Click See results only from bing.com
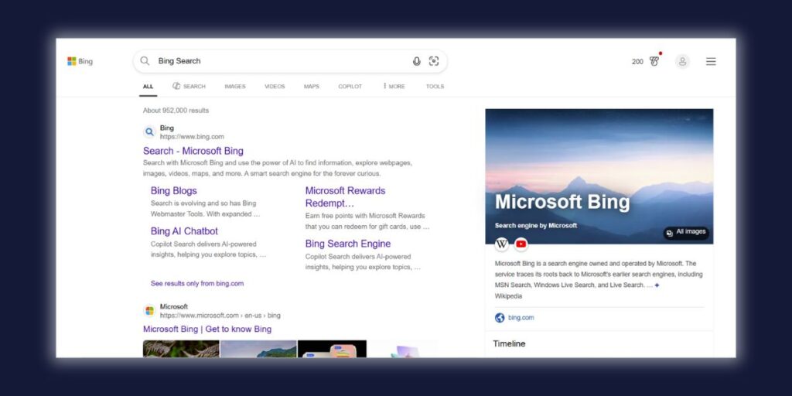 (x=197, y=283)
